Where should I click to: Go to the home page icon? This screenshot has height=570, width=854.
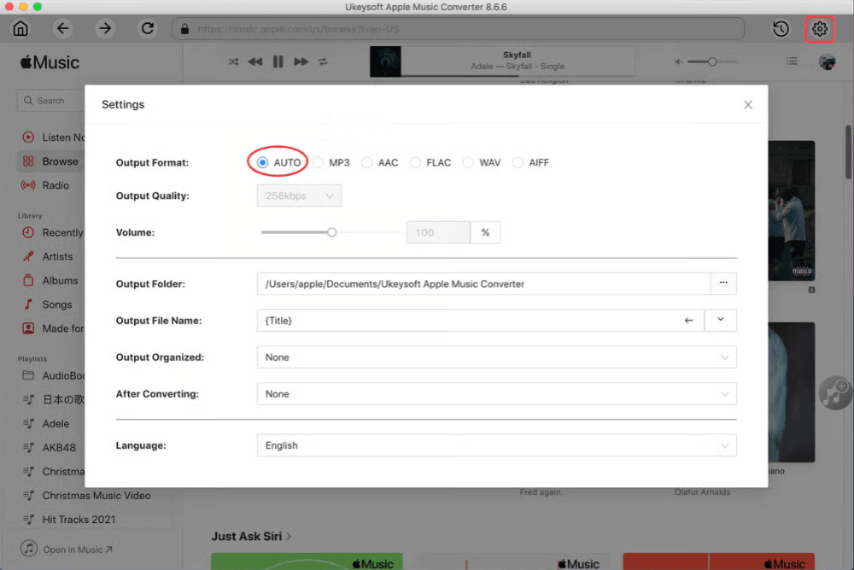pos(20,28)
